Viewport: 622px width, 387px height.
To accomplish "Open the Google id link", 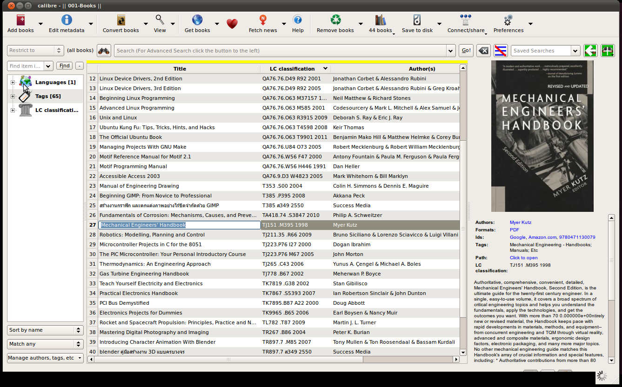I will pos(517,237).
